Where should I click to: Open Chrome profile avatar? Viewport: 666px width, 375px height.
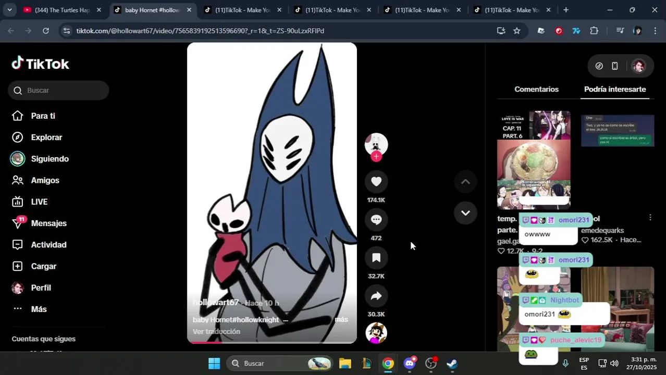[x=637, y=31]
